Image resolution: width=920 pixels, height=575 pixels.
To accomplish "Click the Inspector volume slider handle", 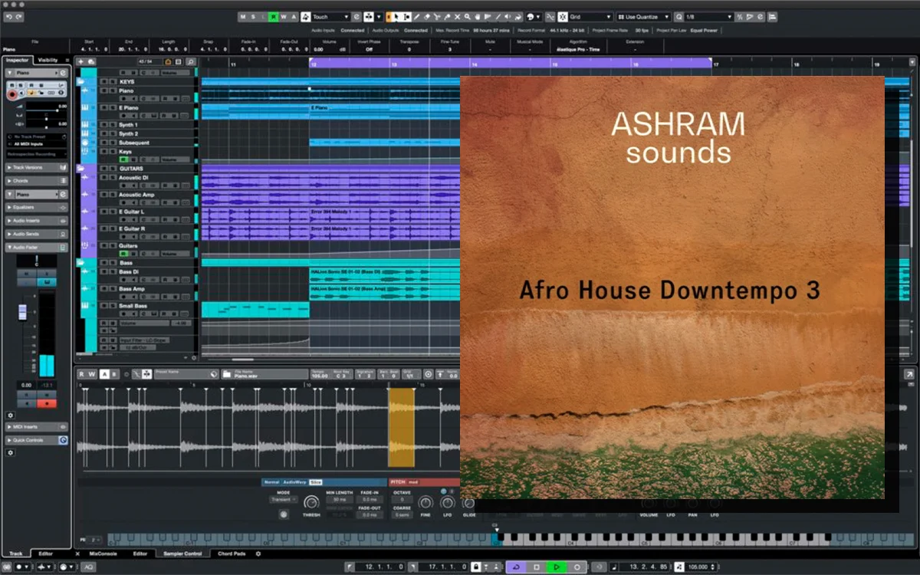I will [x=58, y=110].
